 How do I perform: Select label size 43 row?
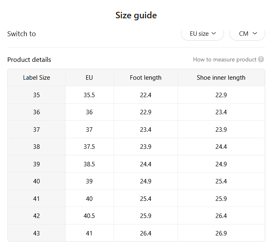tap(136, 233)
